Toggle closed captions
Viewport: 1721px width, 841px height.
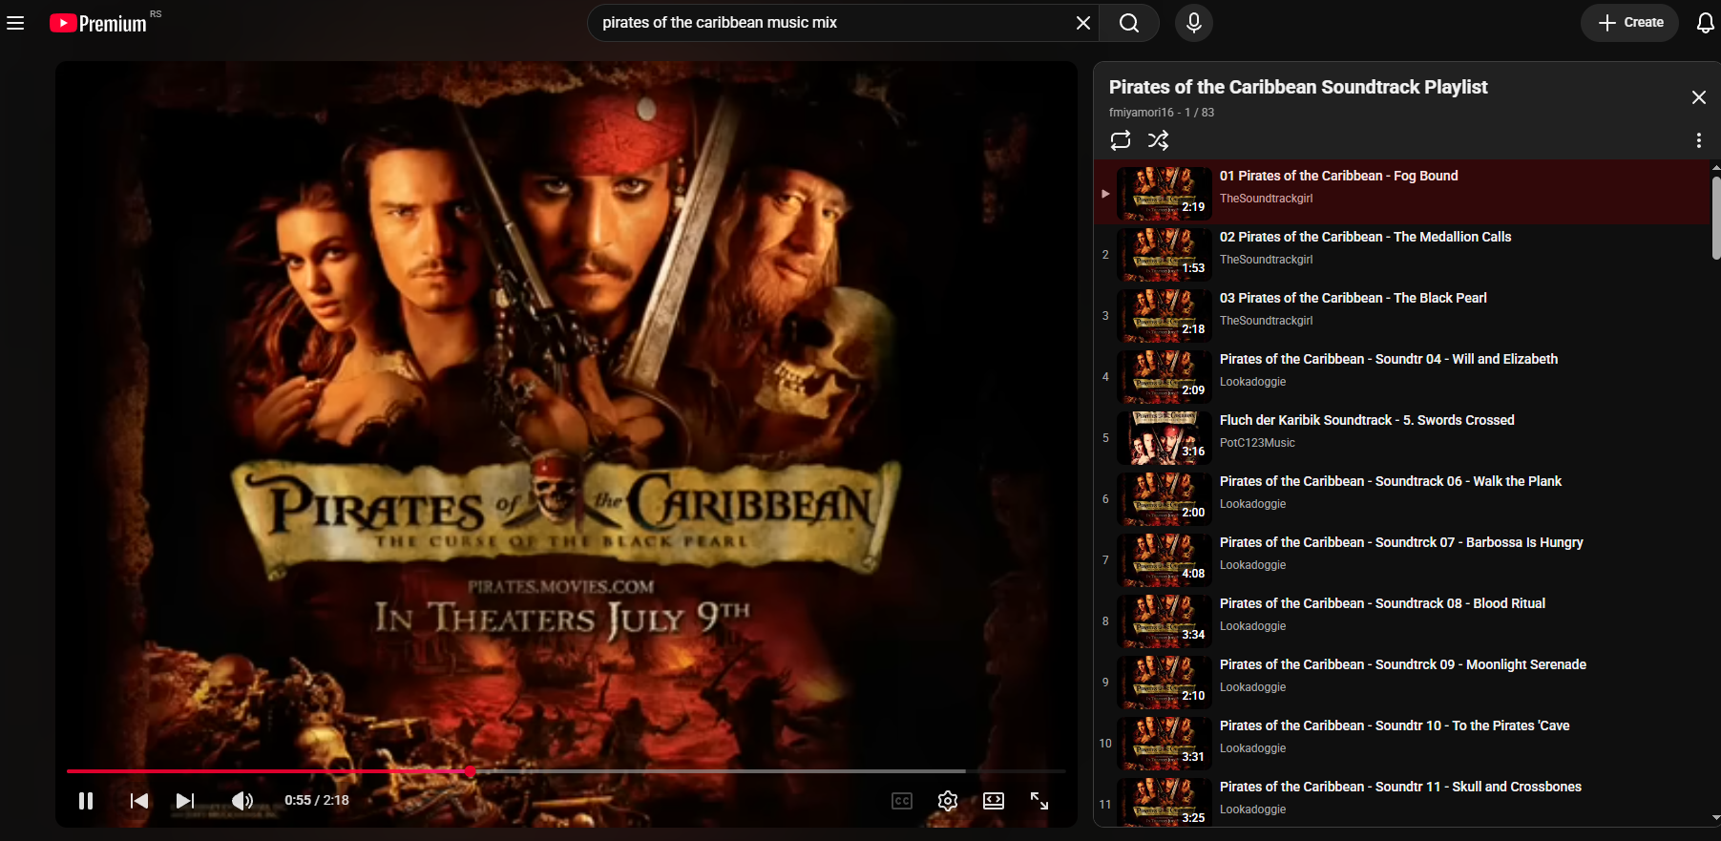coord(902,801)
